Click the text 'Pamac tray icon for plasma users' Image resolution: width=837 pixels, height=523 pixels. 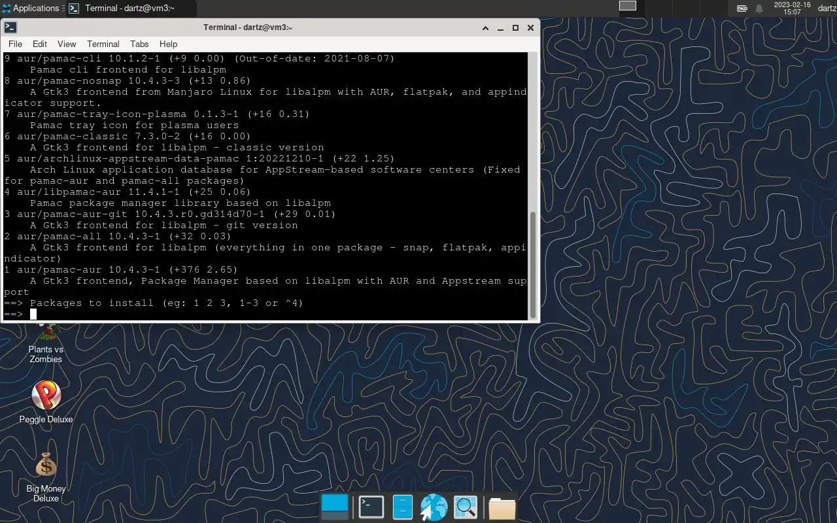click(x=134, y=126)
